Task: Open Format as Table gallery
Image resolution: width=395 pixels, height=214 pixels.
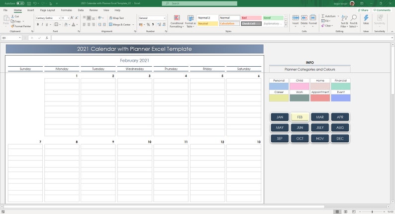Action: (x=191, y=21)
